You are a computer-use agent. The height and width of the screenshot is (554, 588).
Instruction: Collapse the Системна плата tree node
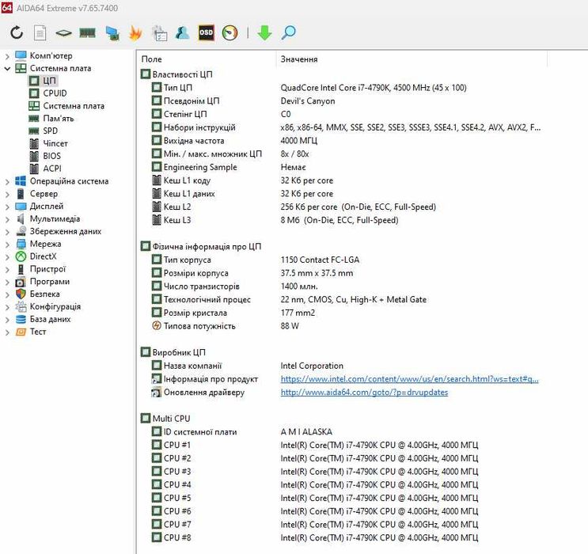click(7, 69)
